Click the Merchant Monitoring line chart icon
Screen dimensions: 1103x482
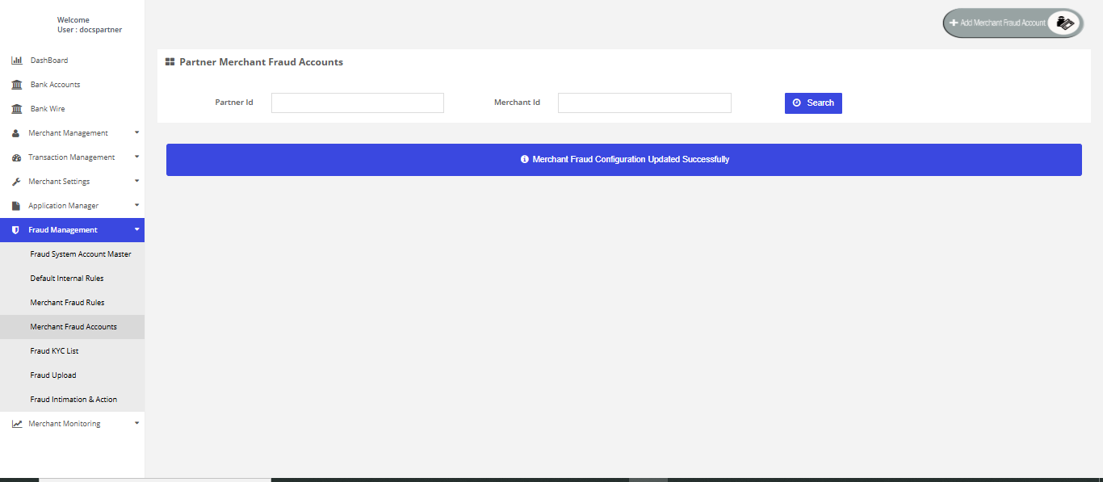pos(17,424)
